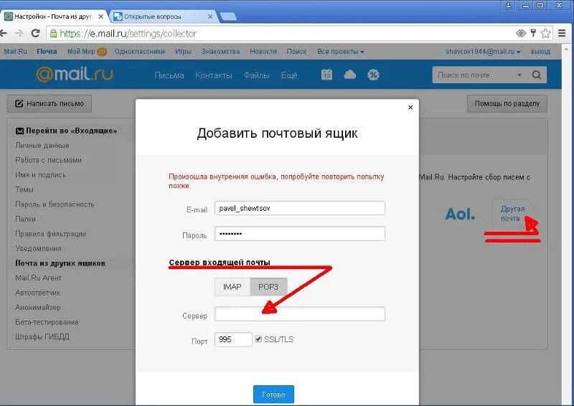
Task: Click the Сервер input field
Action: tap(299, 313)
